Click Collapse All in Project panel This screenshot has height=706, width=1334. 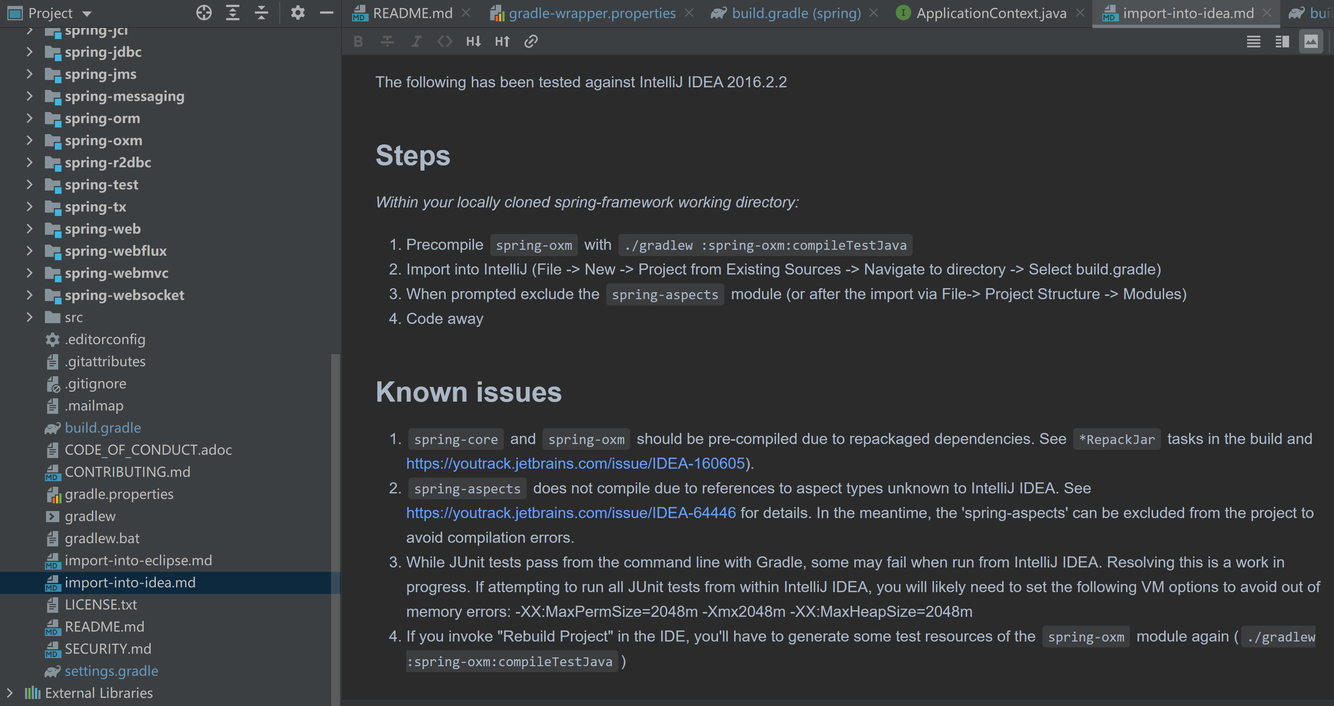[x=261, y=13]
